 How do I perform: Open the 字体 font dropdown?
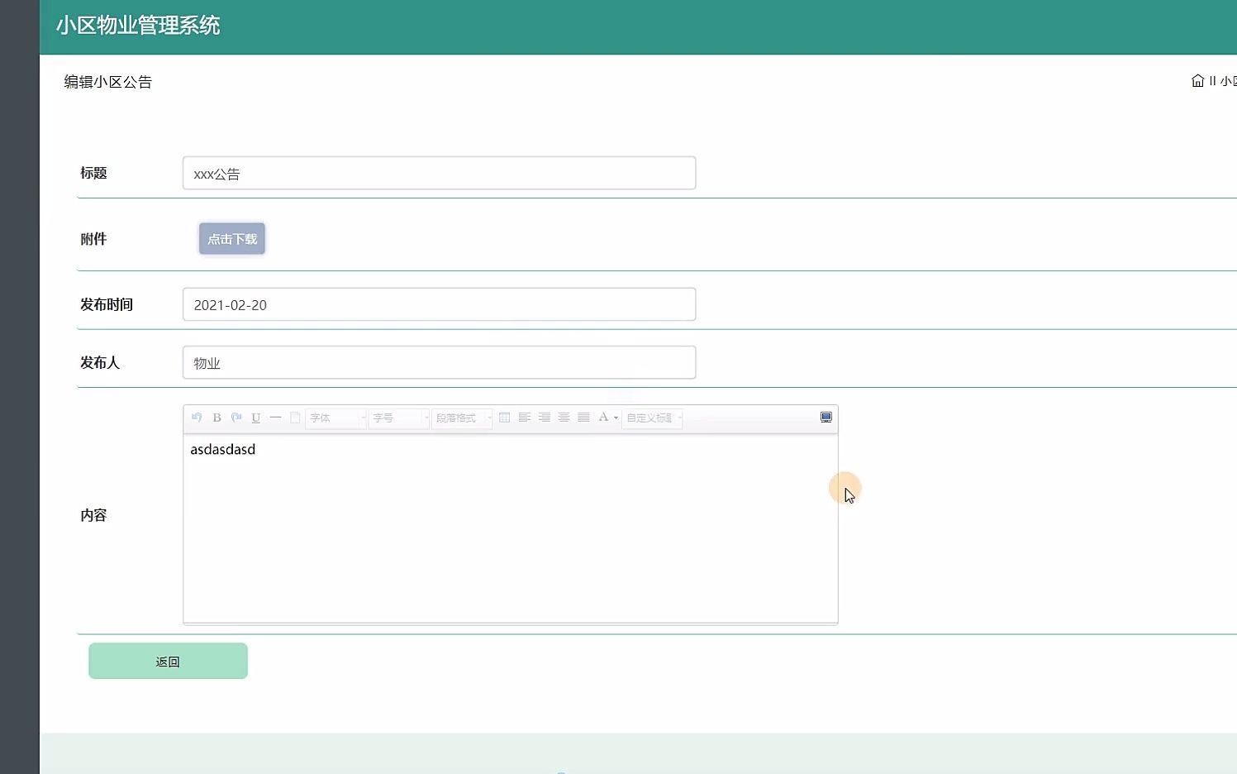click(336, 418)
